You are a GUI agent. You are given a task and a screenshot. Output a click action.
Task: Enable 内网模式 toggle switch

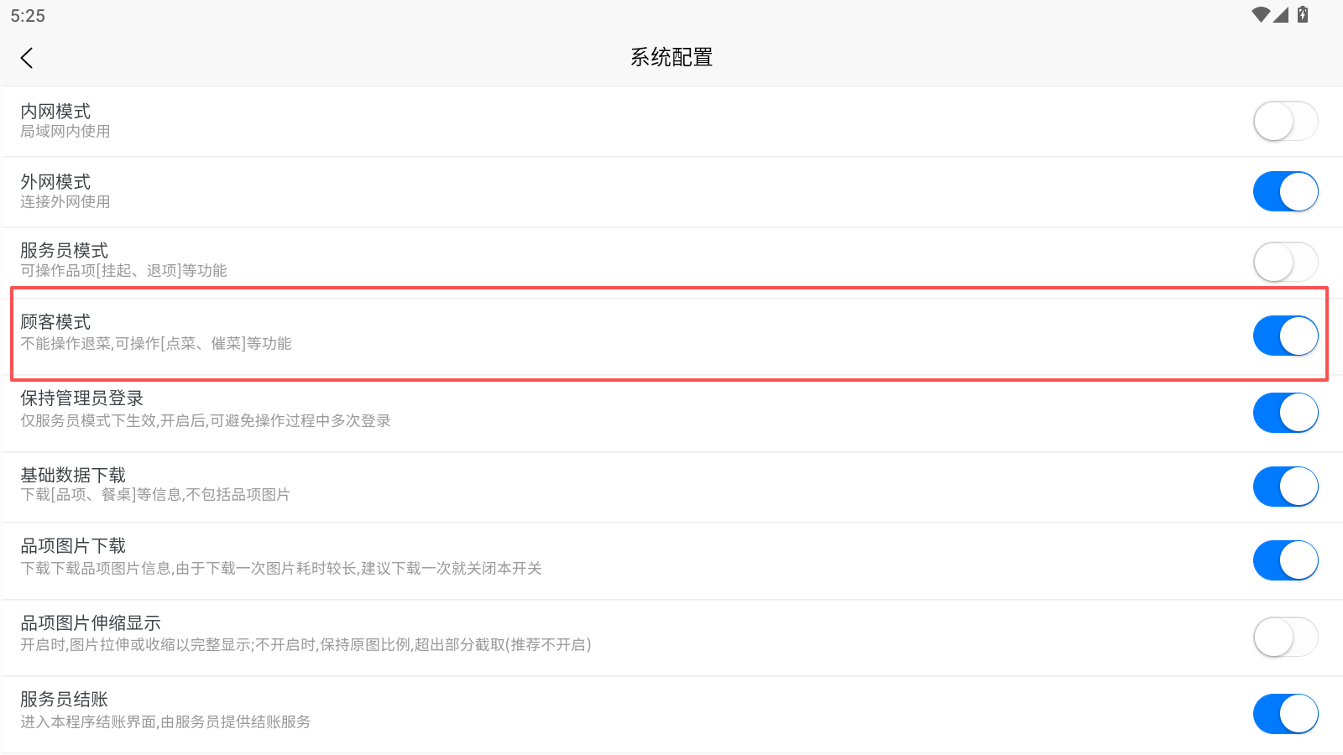click(1285, 122)
